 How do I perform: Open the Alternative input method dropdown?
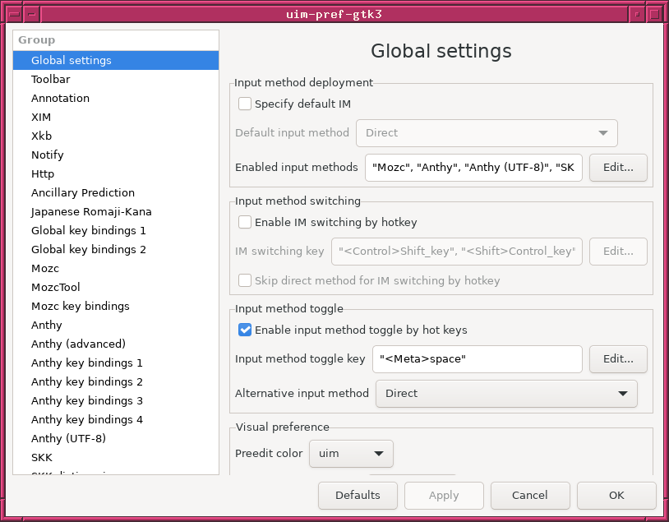pos(506,394)
